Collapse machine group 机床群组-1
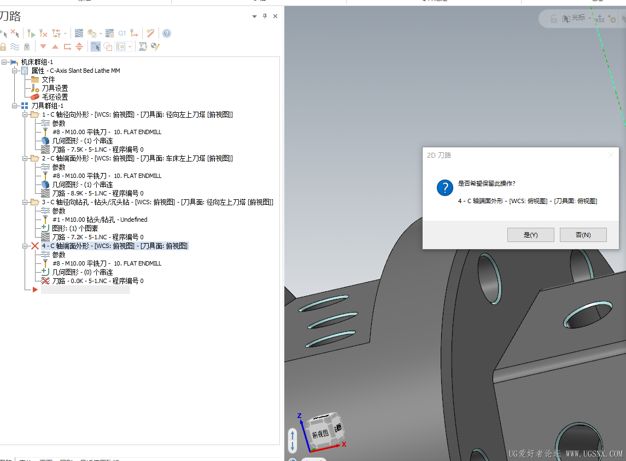626x461 pixels. (x=4, y=62)
